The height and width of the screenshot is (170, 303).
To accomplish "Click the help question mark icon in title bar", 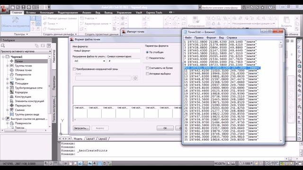I will 270,8.
